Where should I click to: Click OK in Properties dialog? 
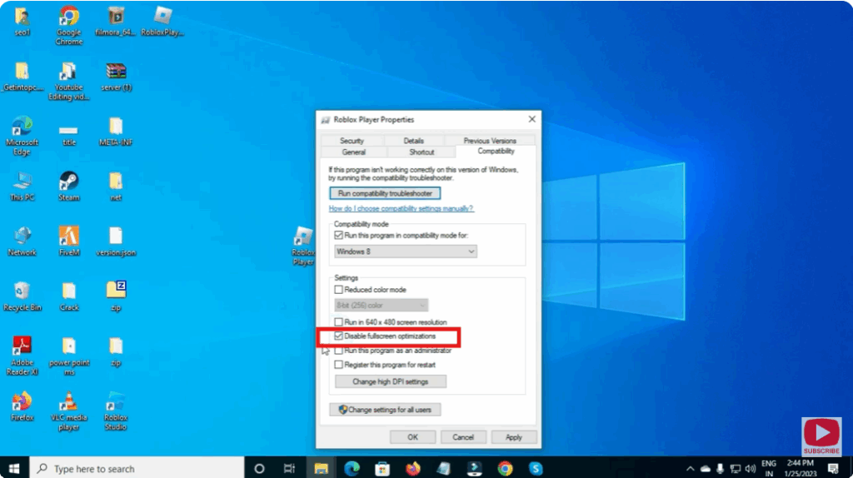(413, 437)
